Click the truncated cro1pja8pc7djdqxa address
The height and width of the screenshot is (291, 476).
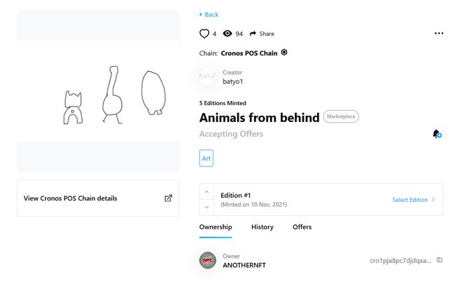pyautogui.click(x=400, y=261)
